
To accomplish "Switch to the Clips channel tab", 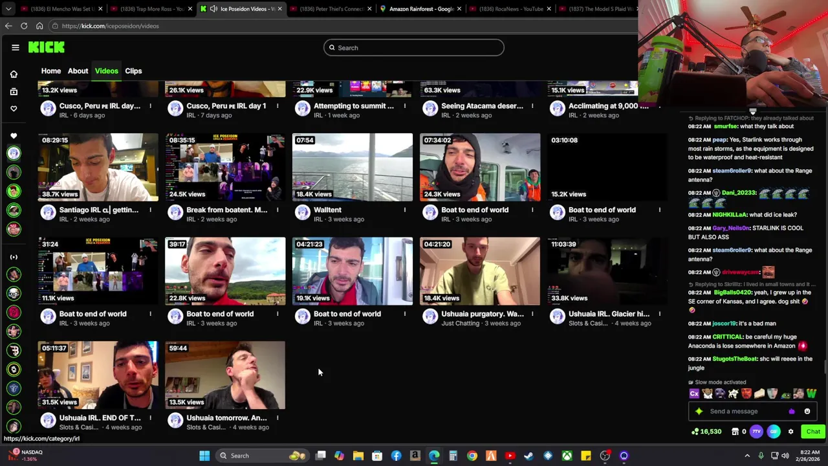I will click(x=133, y=71).
